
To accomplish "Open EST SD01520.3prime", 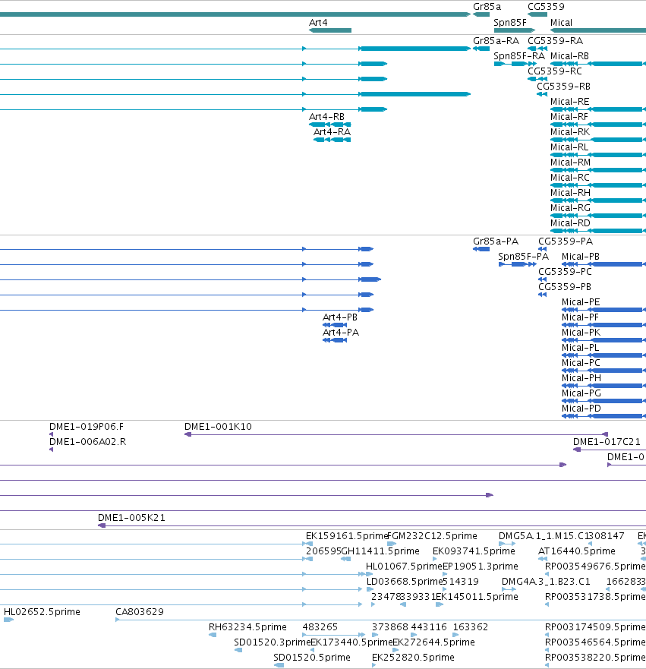I will coord(238,650).
